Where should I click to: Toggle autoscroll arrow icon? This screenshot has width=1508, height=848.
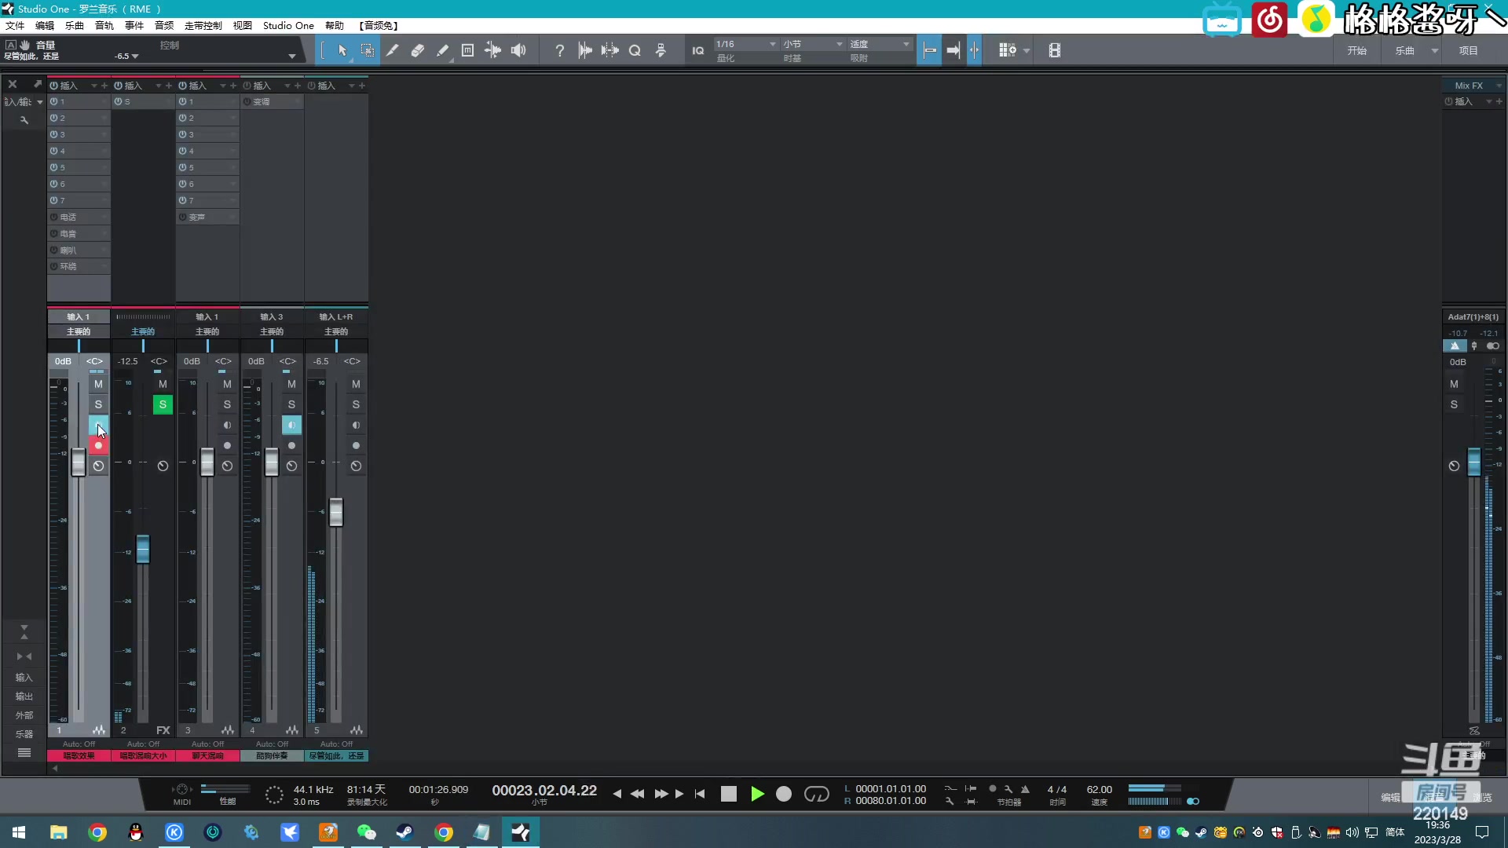[x=953, y=50]
